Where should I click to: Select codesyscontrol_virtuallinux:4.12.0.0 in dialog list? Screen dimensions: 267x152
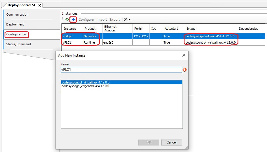pyautogui.click(x=122, y=82)
